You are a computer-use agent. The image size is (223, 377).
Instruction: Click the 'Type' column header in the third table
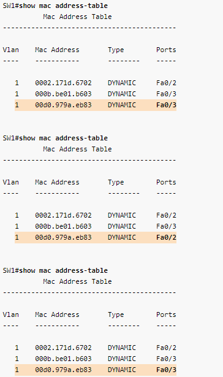point(116,314)
